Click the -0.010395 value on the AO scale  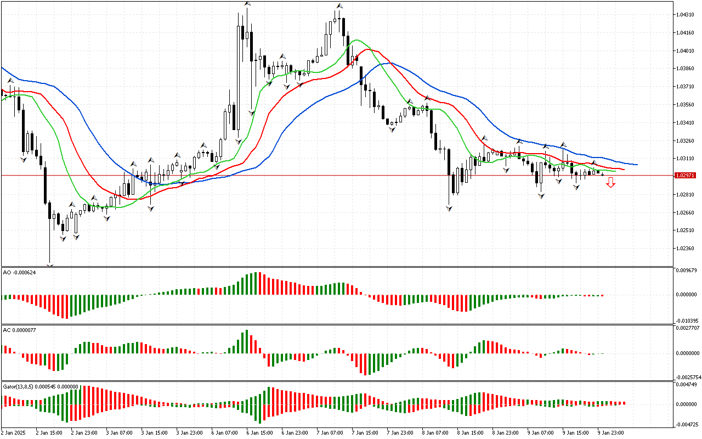(x=687, y=320)
